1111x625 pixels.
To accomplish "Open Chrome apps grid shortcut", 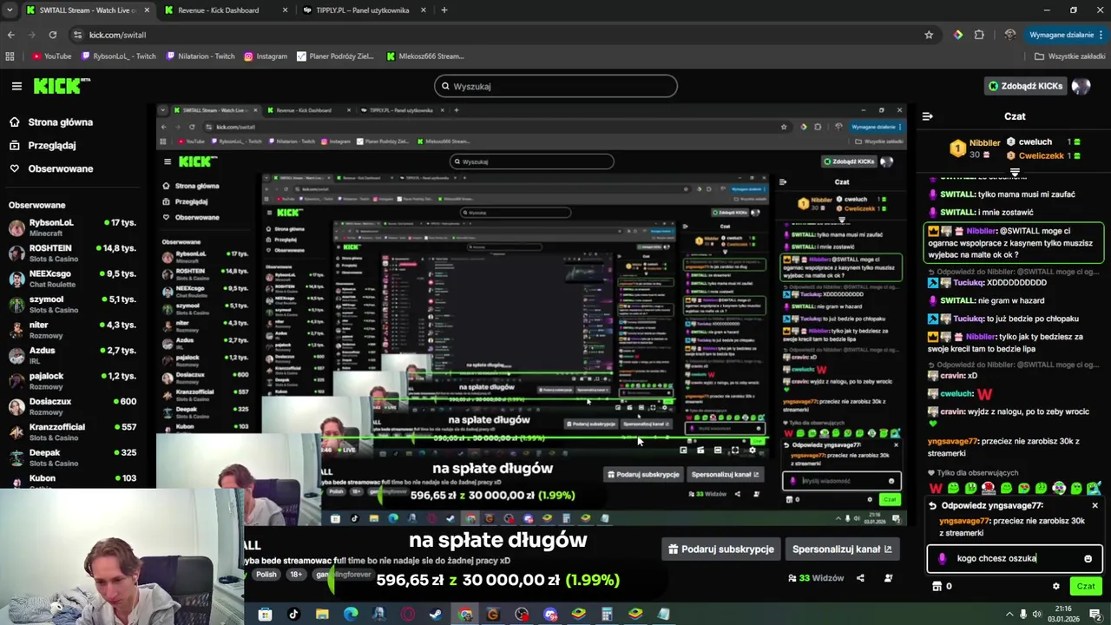I will point(10,56).
